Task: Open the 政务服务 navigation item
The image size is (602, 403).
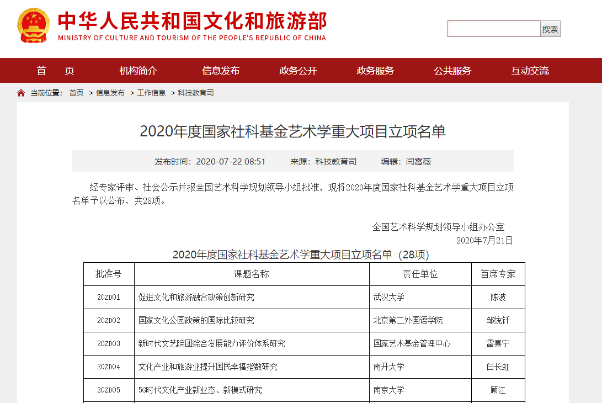Action: pyautogui.click(x=375, y=71)
